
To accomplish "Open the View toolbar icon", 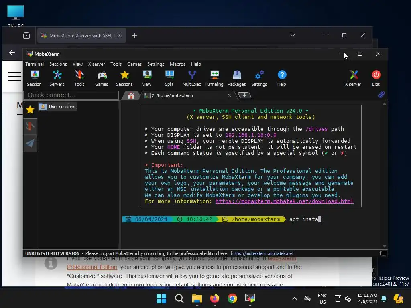I will (147, 78).
